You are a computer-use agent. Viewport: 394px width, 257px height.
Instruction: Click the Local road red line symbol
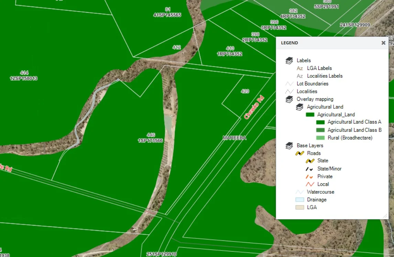[310, 184]
